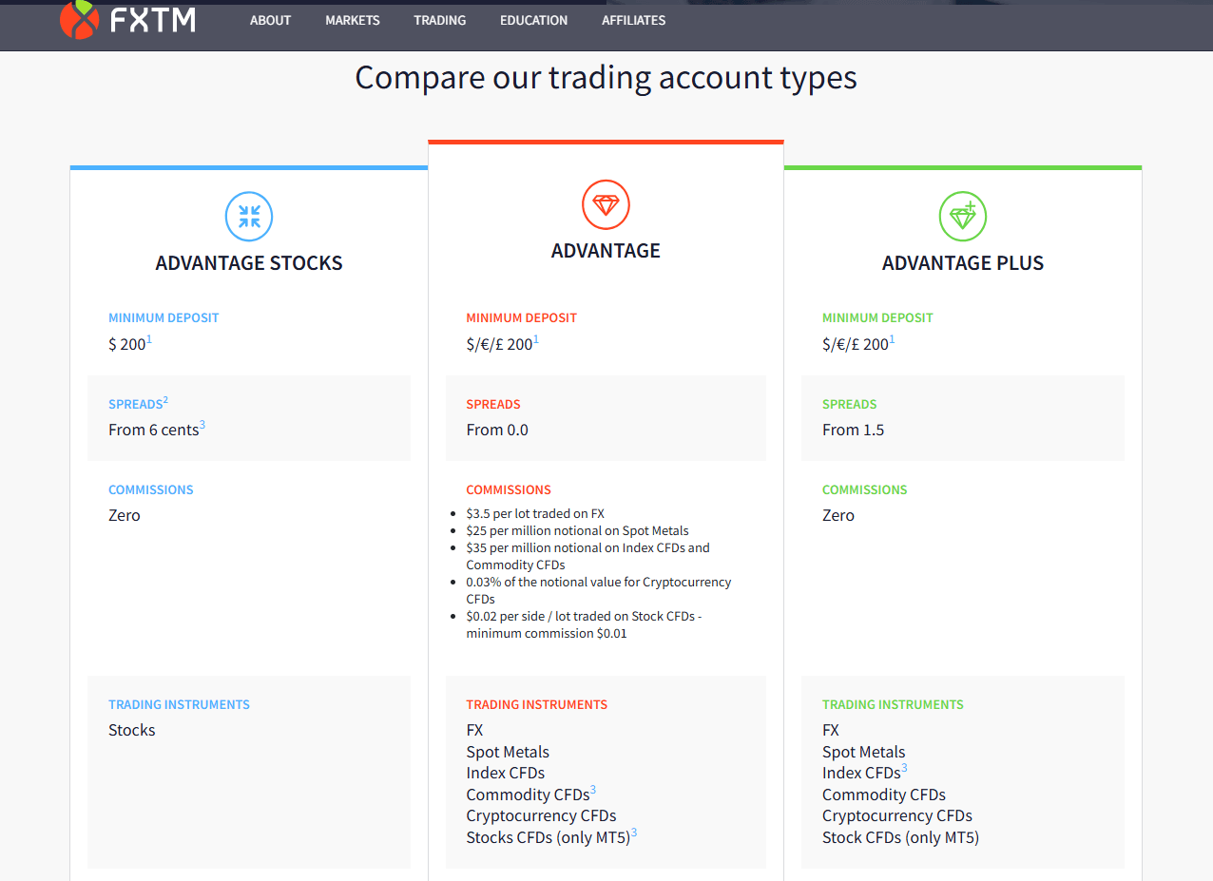The image size is (1213, 881).
Task: Click the green Advantage Plus diamond icon
Action: coord(963,216)
